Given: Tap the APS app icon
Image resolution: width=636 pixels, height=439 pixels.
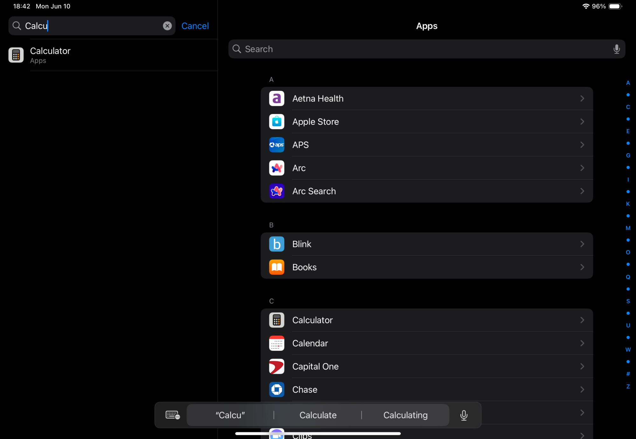Looking at the screenshot, I should point(276,145).
